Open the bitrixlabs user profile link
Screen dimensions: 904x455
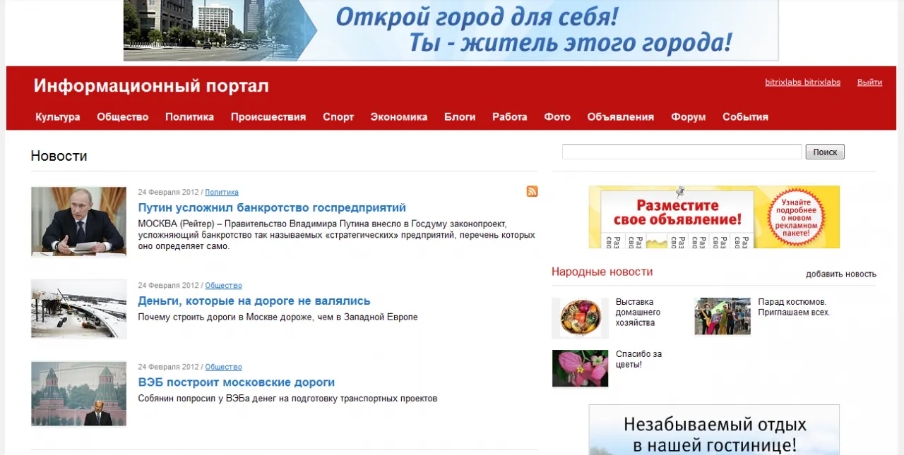[x=802, y=83]
